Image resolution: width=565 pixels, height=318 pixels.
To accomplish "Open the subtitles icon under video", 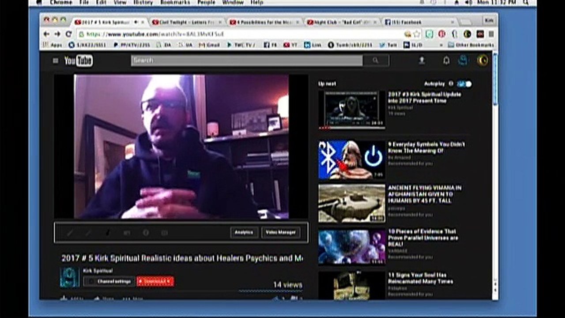I will click(x=165, y=233).
